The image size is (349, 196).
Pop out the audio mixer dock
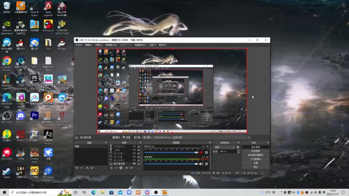coord(210,143)
